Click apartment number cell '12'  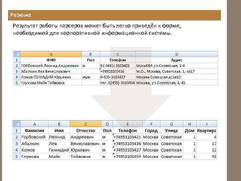point(207,150)
